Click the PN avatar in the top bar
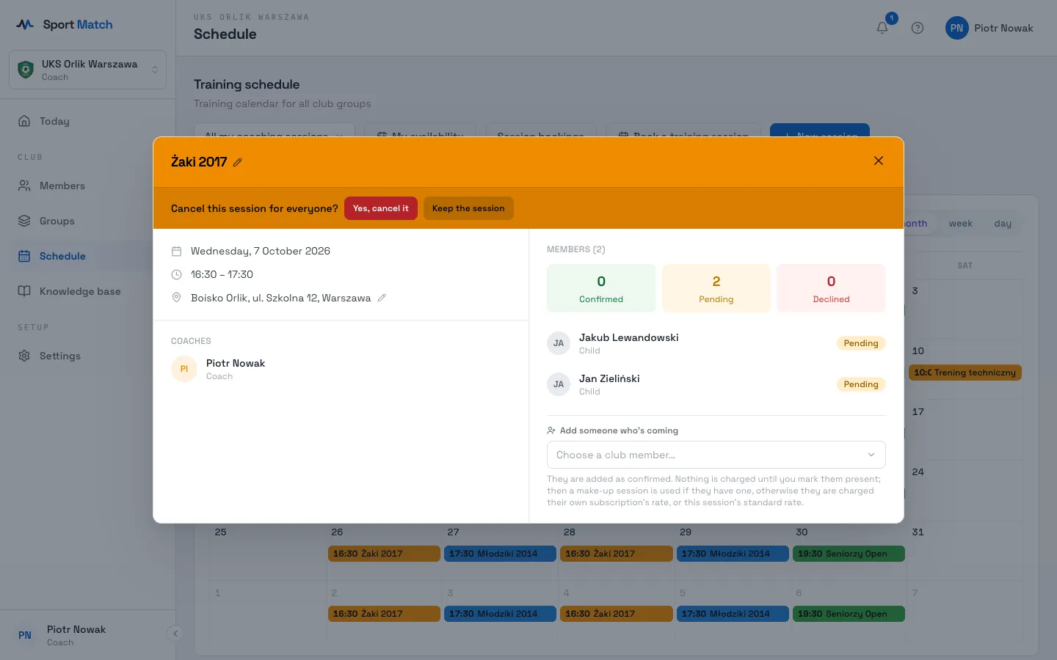1057x660 pixels. click(x=956, y=28)
